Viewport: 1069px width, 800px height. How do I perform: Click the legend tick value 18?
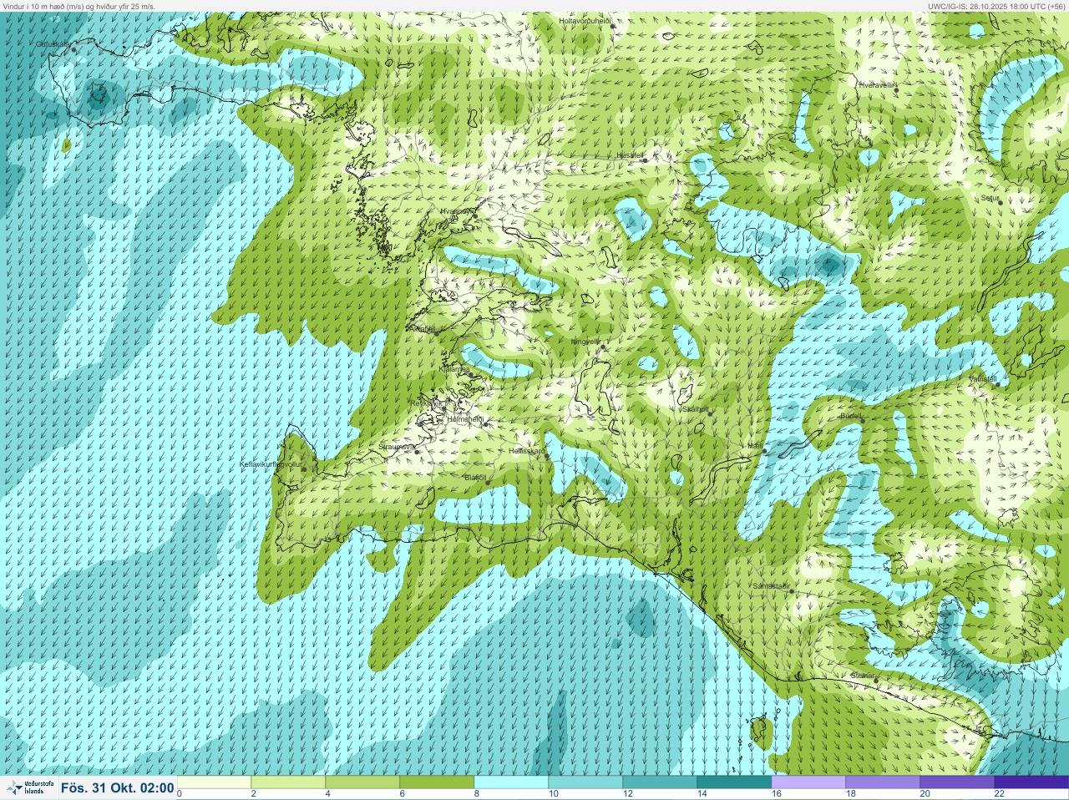850,794
